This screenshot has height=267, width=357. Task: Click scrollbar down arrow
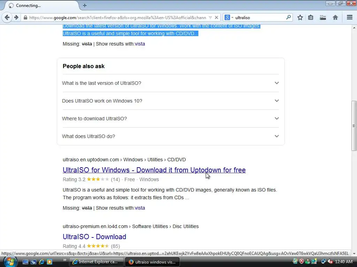354,253
